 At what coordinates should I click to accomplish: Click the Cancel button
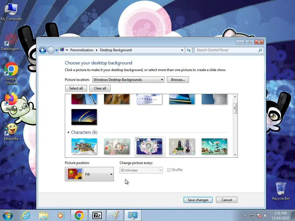(226, 200)
